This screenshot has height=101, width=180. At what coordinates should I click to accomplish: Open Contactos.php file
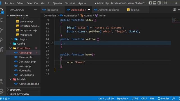(x=27, y=62)
